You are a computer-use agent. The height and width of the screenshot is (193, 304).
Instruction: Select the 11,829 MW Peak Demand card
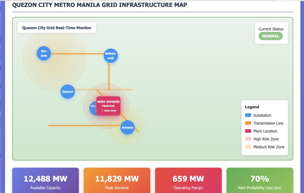tap(117, 181)
